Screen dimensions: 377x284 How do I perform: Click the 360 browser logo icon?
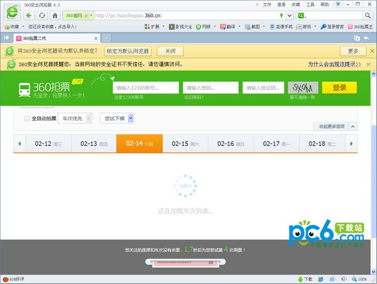pyautogui.click(x=12, y=12)
